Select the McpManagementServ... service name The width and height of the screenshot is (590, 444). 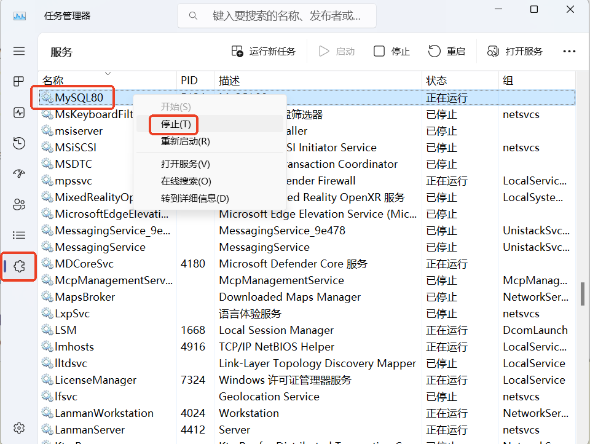tap(114, 280)
